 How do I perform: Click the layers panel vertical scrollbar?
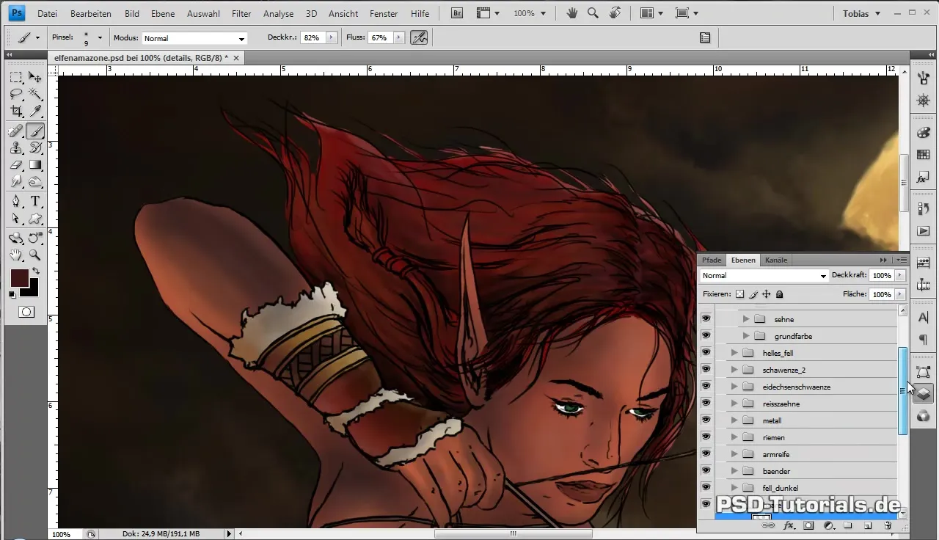pyautogui.click(x=902, y=391)
